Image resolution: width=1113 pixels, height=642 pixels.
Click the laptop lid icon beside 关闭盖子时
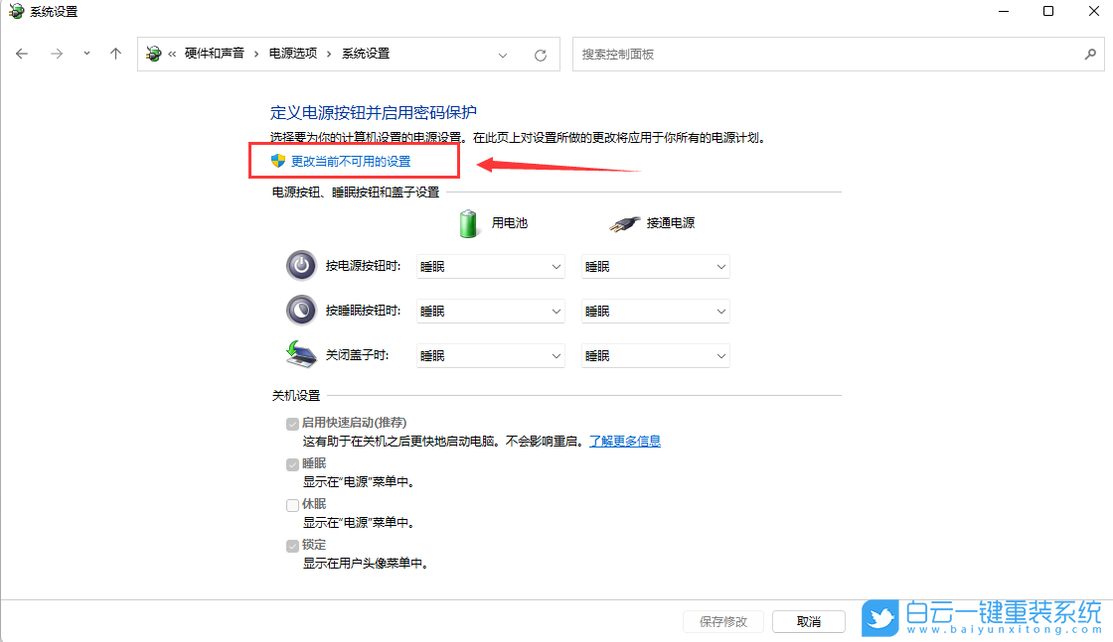(301, 354)
